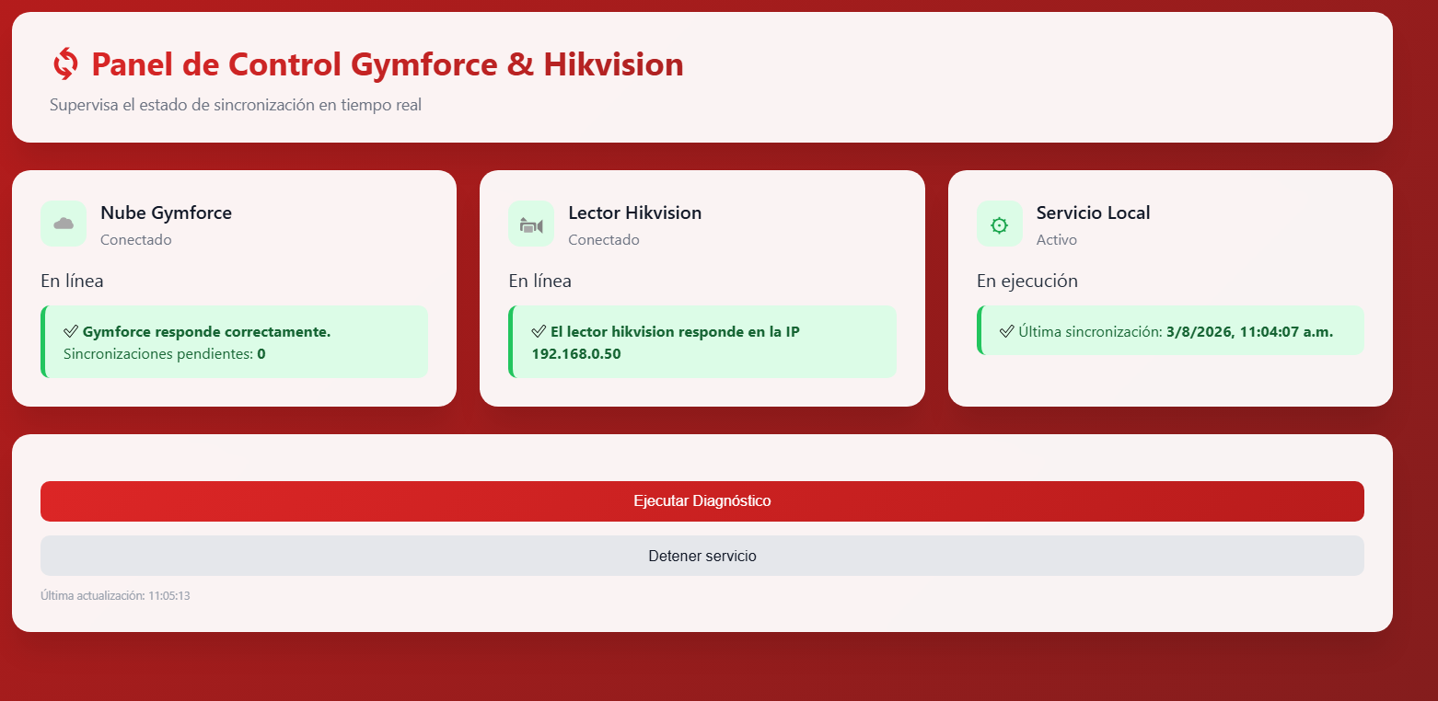Click 'Supervisa el estado de sincronización en tiempo real'
The width and height of the screenshot is (1438, 701).
tap(236, 105)
